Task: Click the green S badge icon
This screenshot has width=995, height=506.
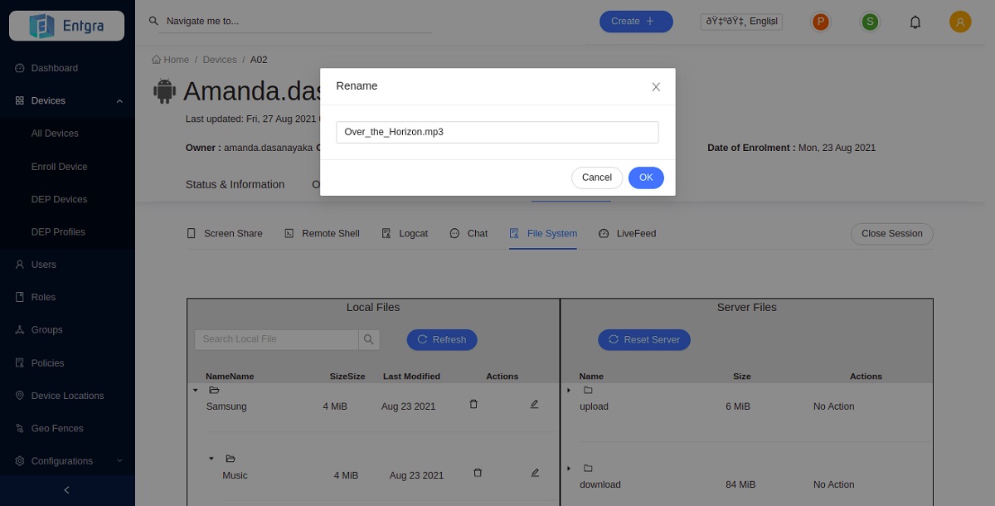Action: 870,22
